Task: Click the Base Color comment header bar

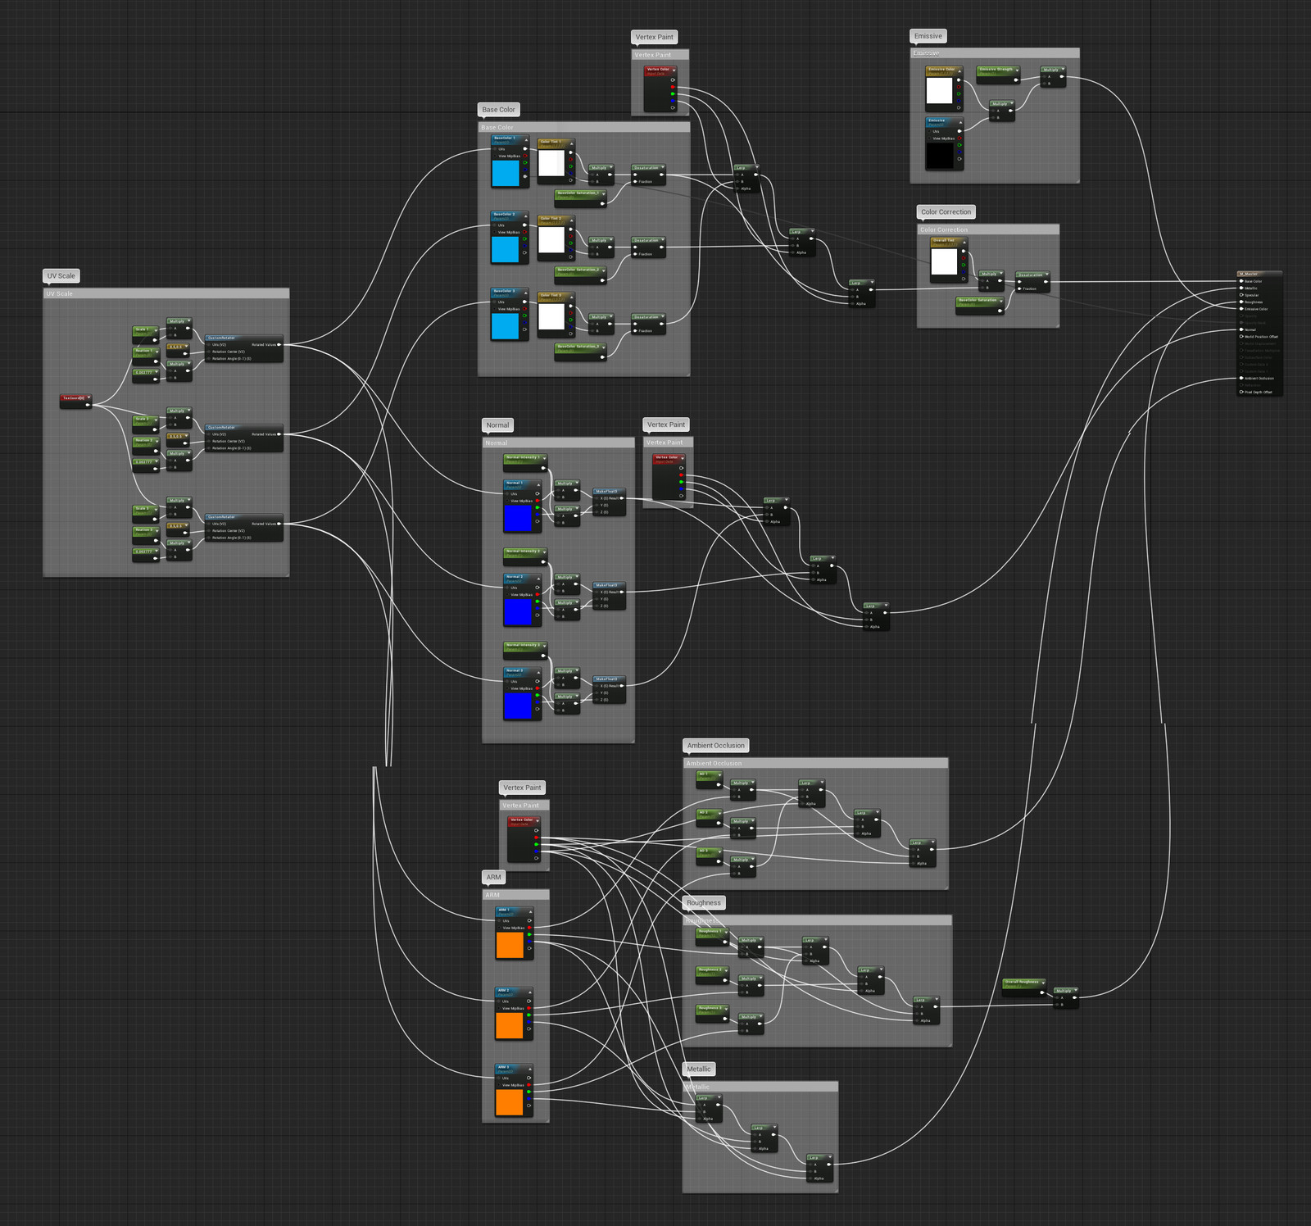Action: [x=584, y=127]
